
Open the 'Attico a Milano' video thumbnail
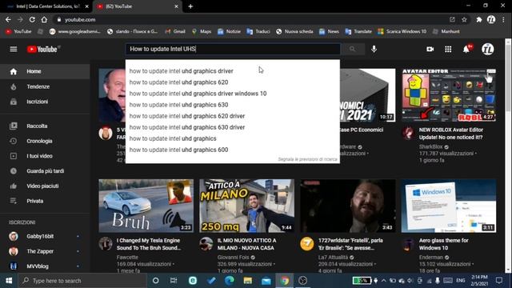(246, 206)
